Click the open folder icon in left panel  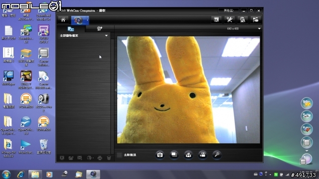[71, 158]
